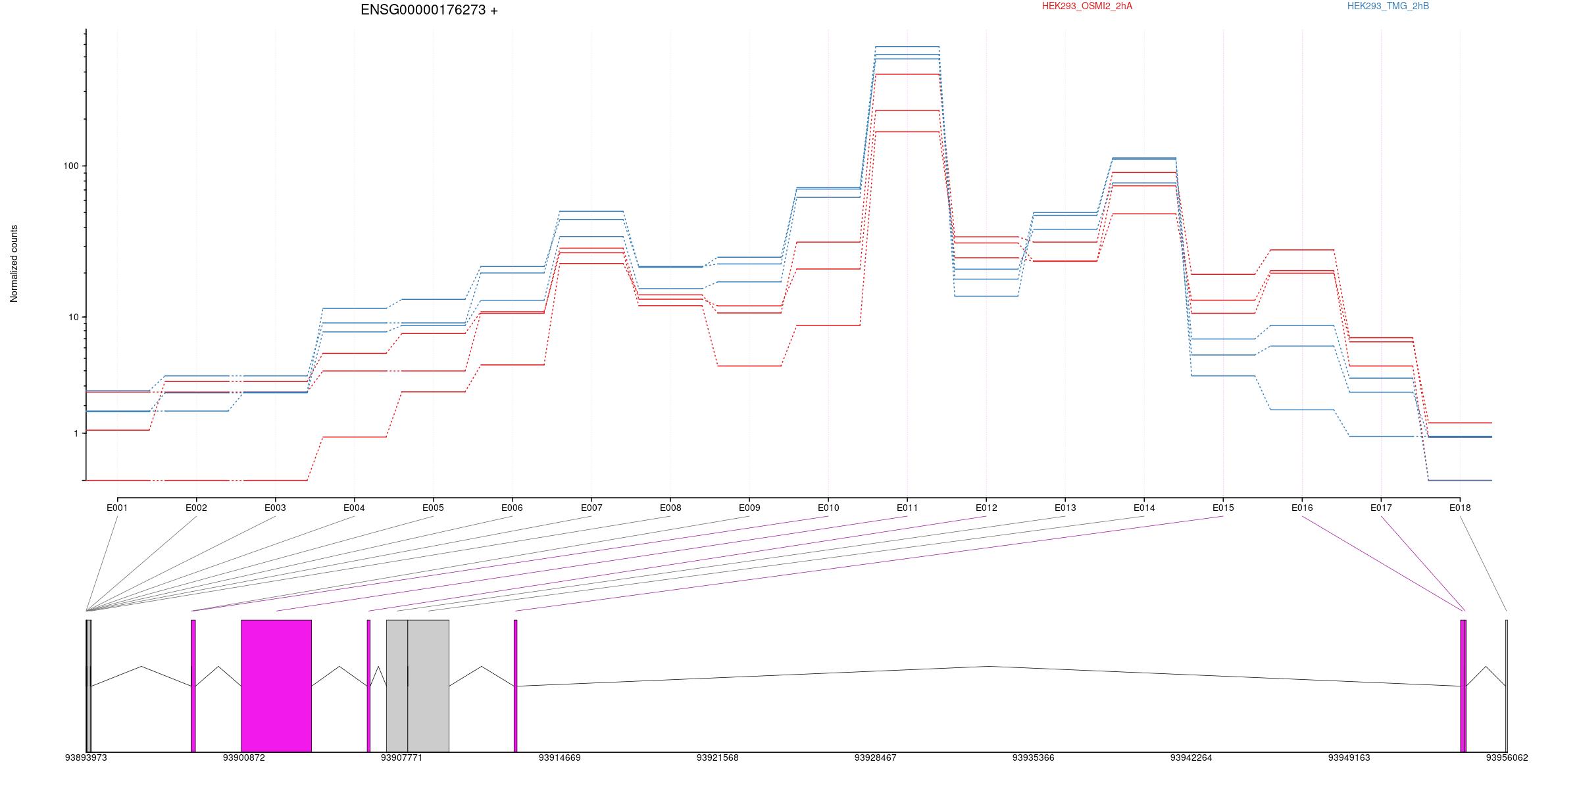Click the E015 exon label
1579x789 pixels.
pyautogui.click(x=1223, y=508)
